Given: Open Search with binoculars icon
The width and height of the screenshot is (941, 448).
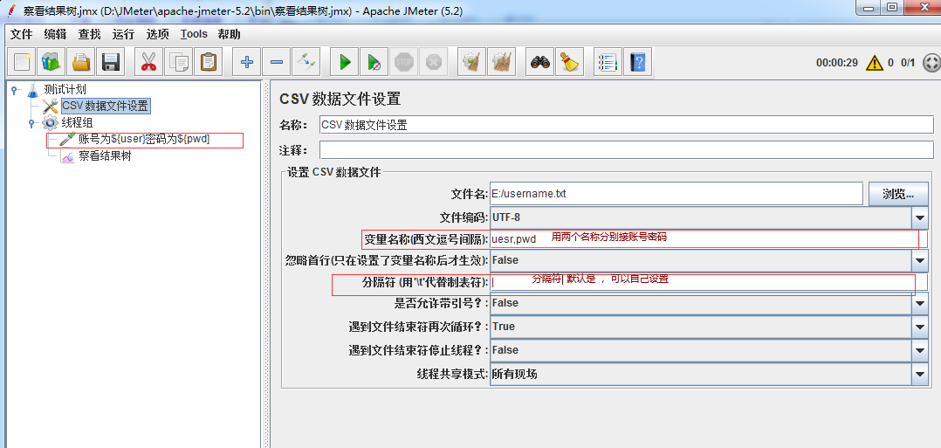Looking at the screenshot, I should point(539,62).
